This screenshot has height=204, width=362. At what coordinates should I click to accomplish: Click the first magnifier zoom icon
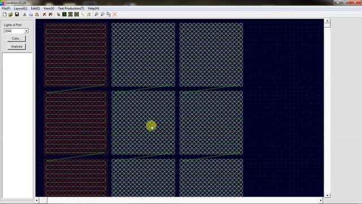pos(97,14)
